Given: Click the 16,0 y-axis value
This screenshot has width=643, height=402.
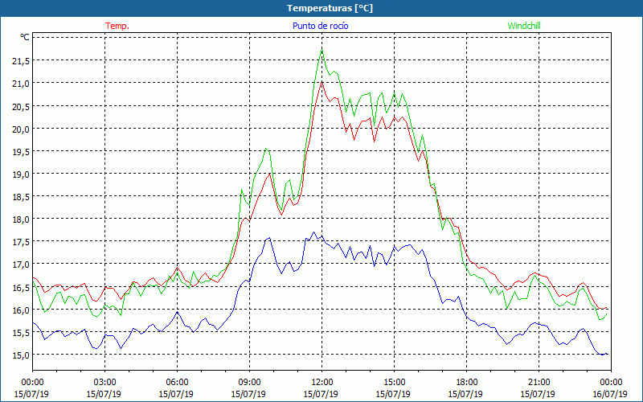Looking at the screenshot, I should [21, 310].
